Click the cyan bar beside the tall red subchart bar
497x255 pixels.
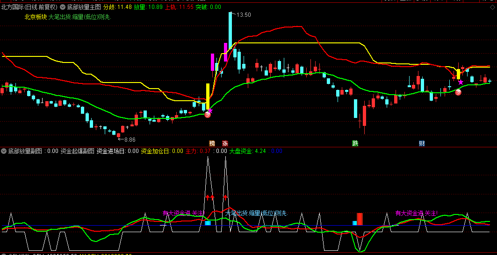pos(355,223)
